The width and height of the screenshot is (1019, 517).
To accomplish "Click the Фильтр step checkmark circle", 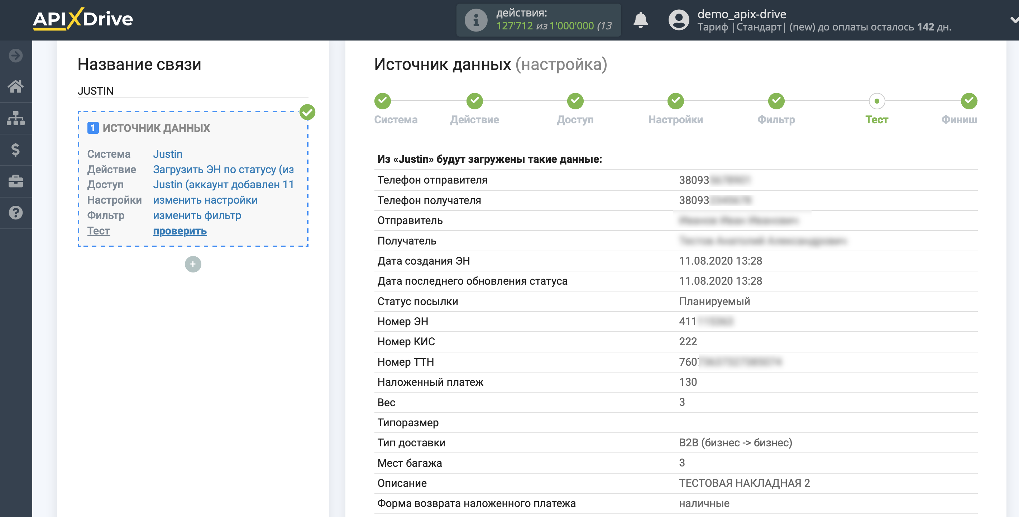I will pos(776,101).
